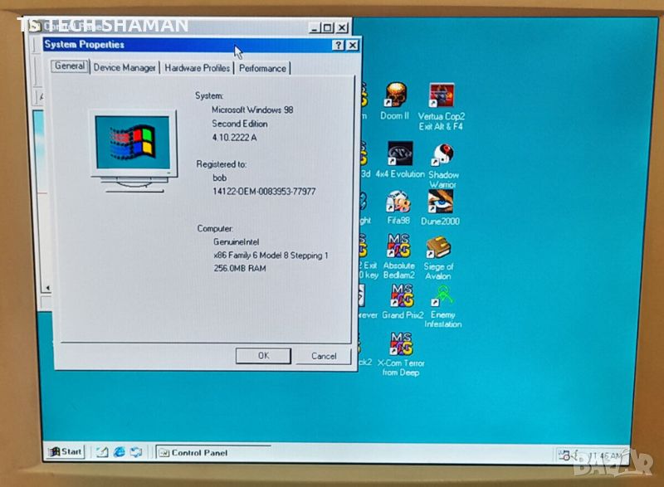Click the '256.0MB RAM' text
The image size is (664, 487).
point(240,268)
